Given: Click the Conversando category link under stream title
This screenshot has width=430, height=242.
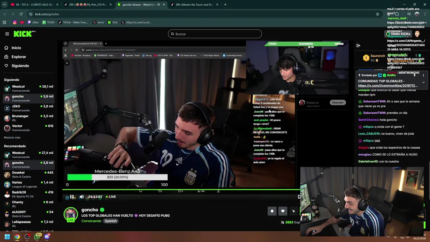Looking at the screenshot, I should [91, 221].
